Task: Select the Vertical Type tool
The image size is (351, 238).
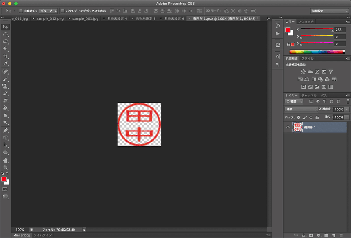Action: pos(5,138)
